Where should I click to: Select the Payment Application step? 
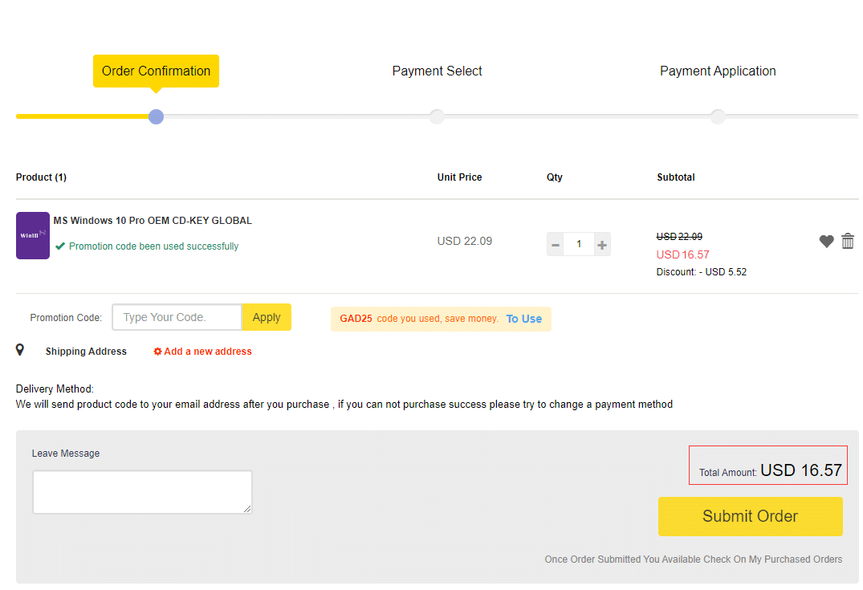point(718,71)
